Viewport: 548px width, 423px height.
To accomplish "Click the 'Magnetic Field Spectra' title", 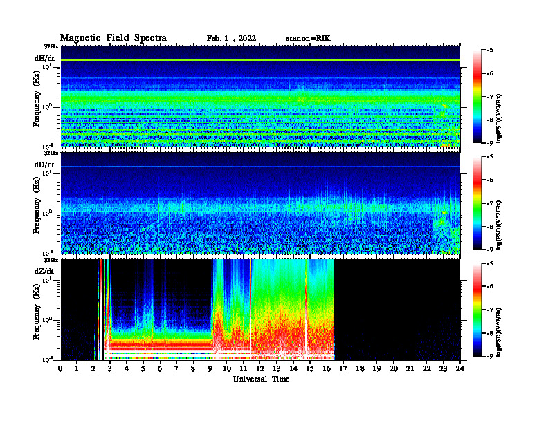I will click(113, 38).
